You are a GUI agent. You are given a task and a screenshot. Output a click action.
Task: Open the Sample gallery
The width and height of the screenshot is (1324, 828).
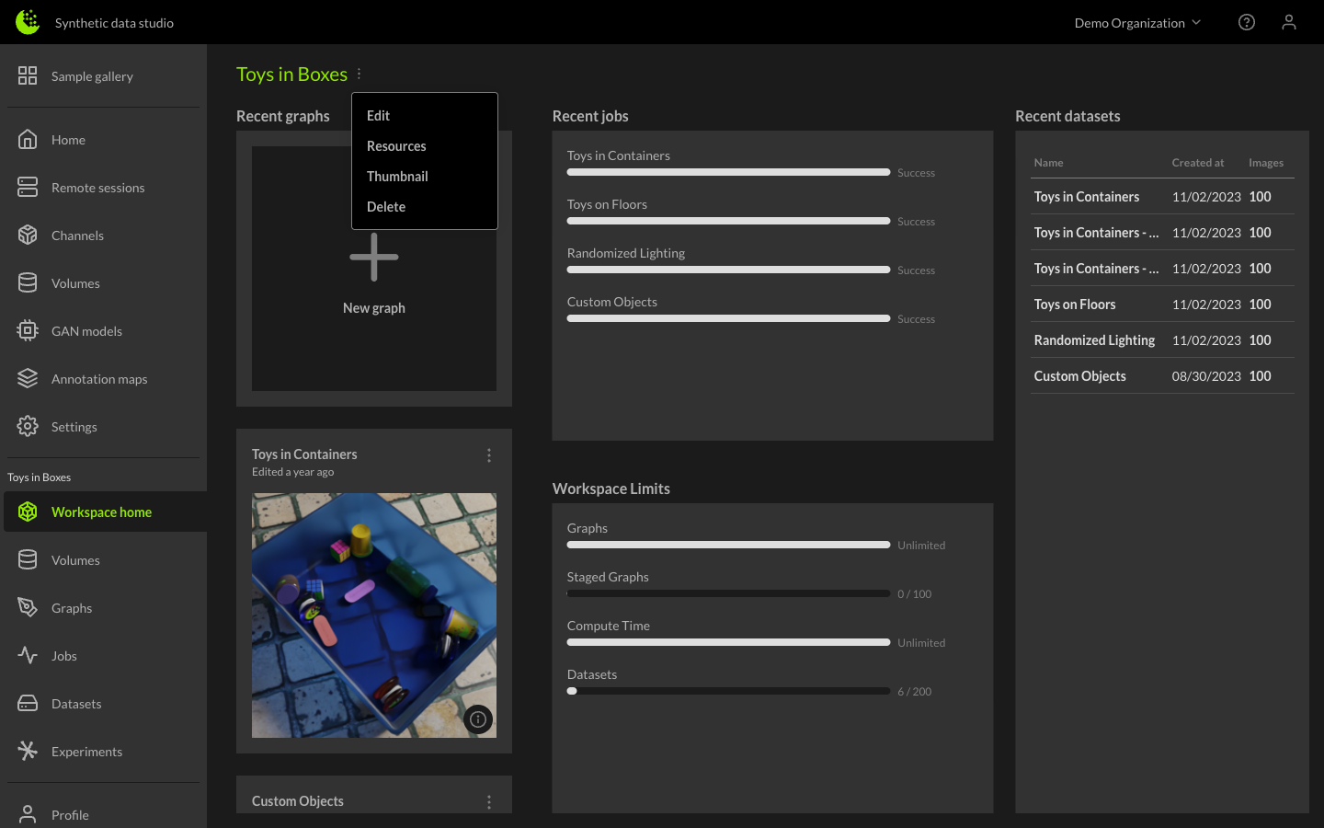[92, 75]
